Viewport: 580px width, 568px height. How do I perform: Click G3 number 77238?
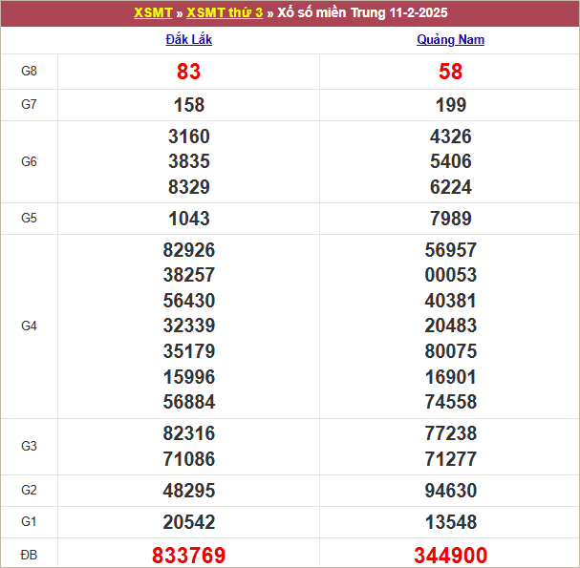coord(451,433)
